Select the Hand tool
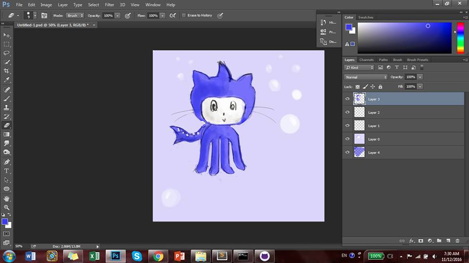Image resolution: width=469 pixels, height=263 pixels. pyautogui.click(x=7, y=199)
